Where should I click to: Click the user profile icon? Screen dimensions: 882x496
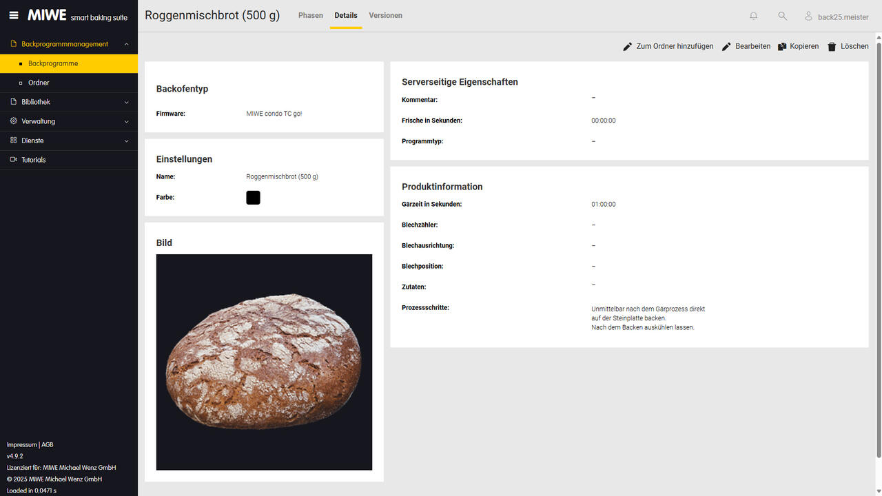tap(809, 16)
